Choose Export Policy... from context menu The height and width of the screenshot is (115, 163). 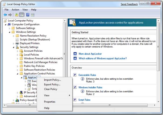coord(55,84)
